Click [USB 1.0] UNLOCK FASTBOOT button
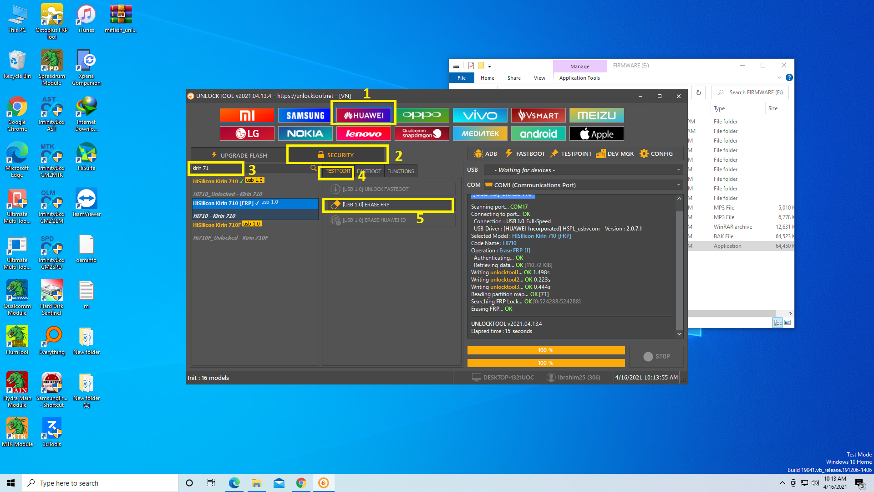 391,189
